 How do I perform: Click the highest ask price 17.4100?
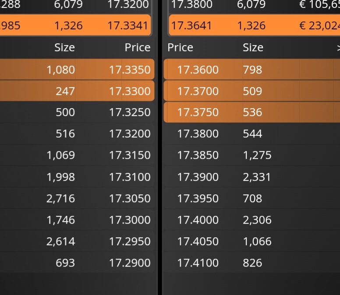(x=198, y=263)
